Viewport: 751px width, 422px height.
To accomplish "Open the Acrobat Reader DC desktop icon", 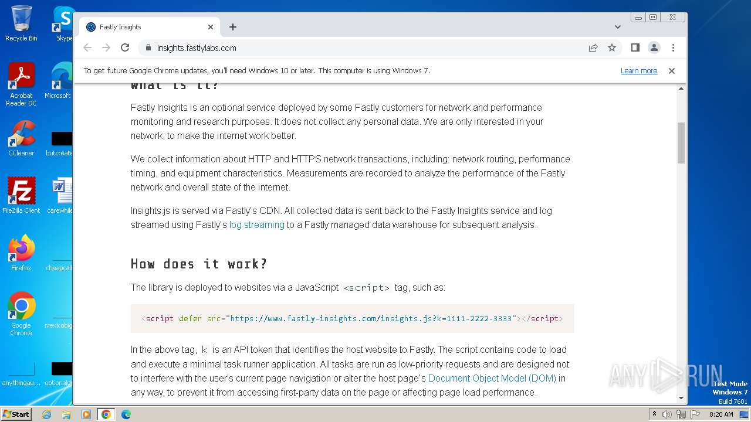I will point(21,85).
